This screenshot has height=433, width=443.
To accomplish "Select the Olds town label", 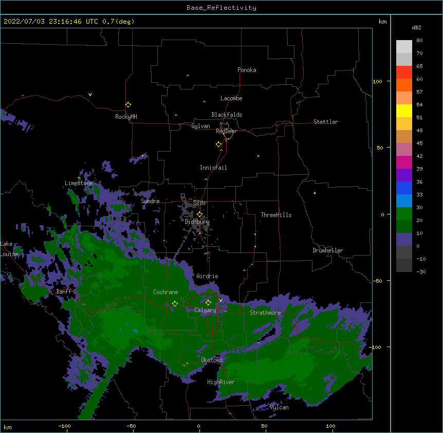I will 199,203.
